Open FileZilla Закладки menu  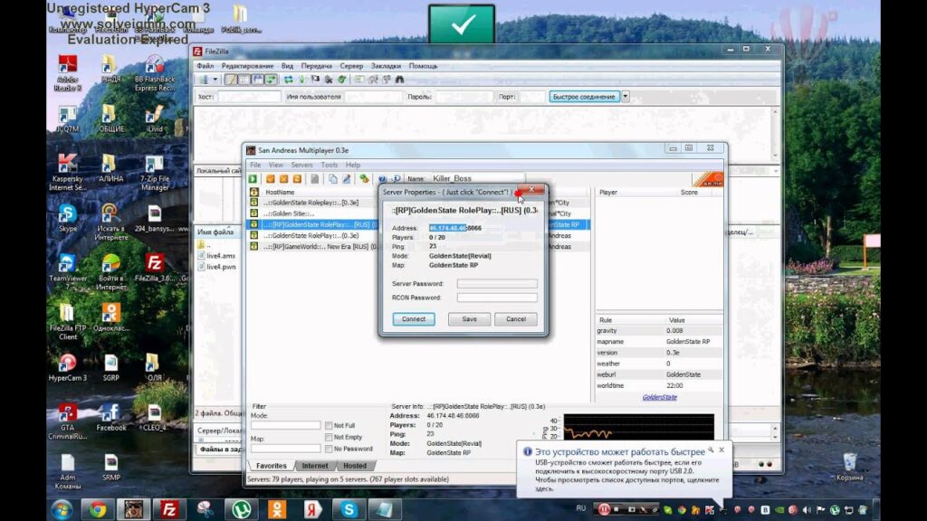click(386, 66)
